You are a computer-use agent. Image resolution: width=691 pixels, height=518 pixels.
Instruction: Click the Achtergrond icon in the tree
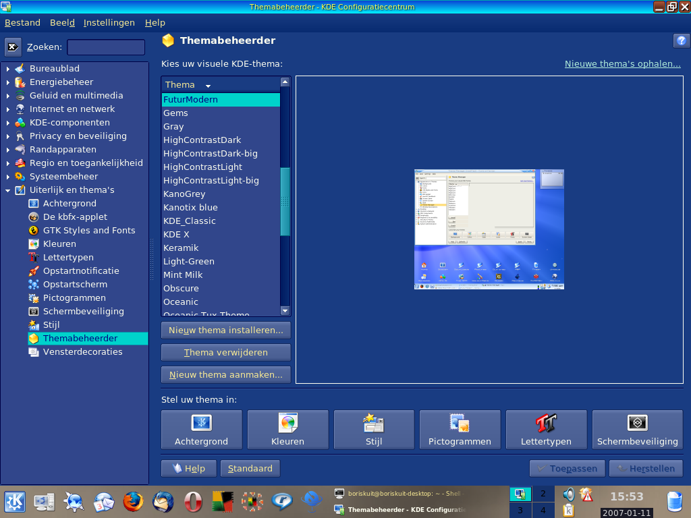point(34,204)
